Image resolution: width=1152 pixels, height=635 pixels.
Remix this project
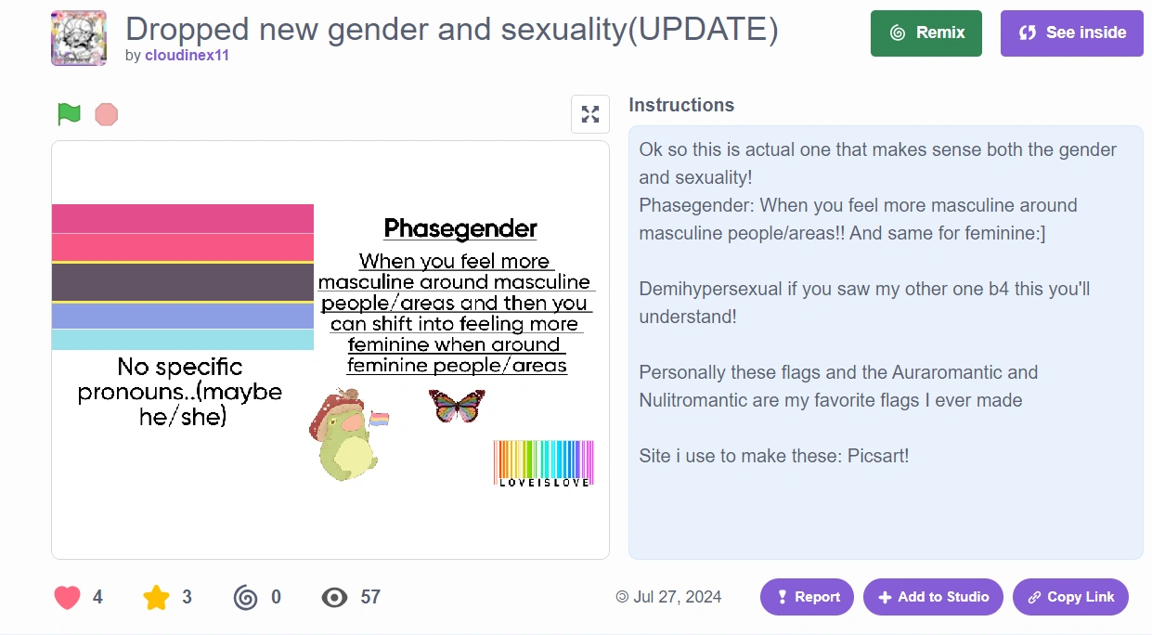925,32
